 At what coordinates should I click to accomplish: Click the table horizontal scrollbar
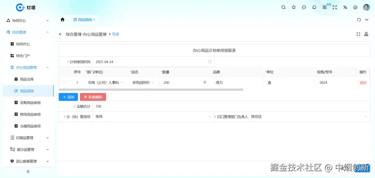tap(151, 90)
